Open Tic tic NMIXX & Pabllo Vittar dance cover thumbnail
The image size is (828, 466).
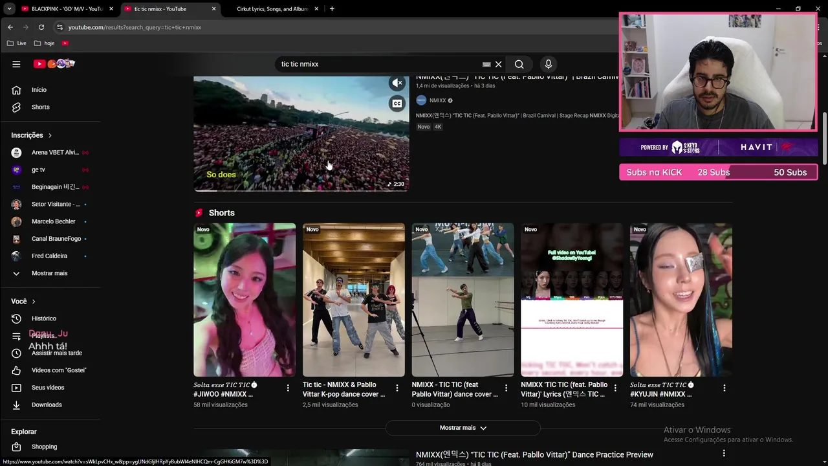pos(354,300)
